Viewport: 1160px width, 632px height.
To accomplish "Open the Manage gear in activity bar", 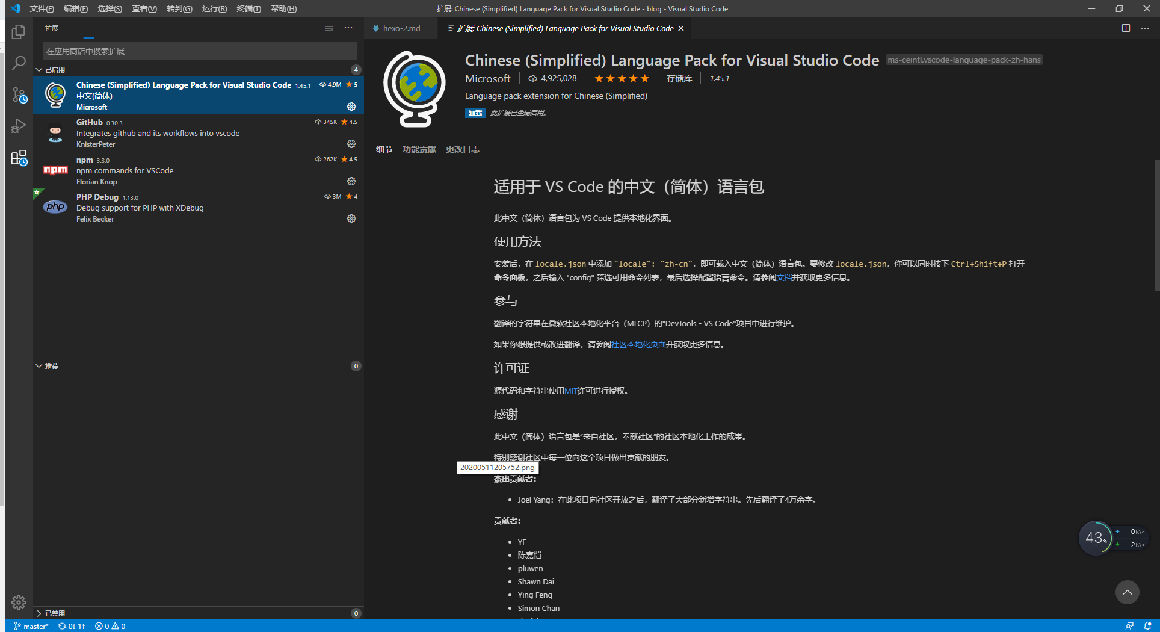I will (x=19, y=602).
